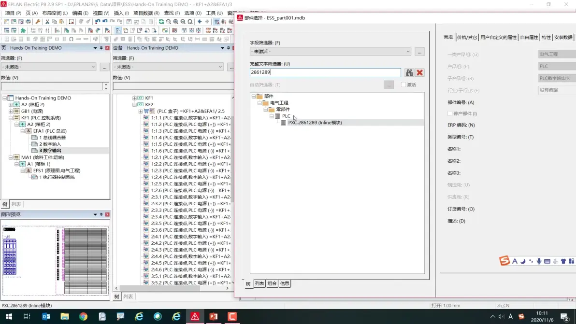Click the full-text filter input containing 2861289
Viewport: 576px width, 324px height.
pos(326,72)
